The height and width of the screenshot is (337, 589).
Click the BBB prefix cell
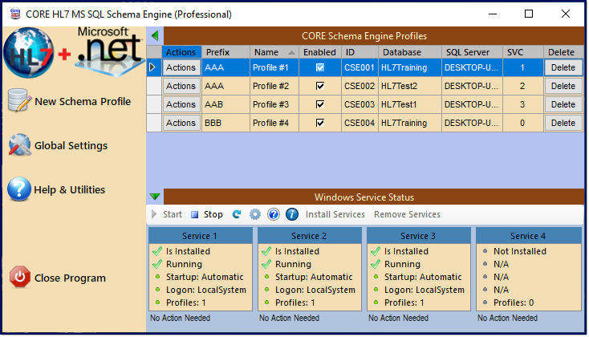[x=225, y=123]
